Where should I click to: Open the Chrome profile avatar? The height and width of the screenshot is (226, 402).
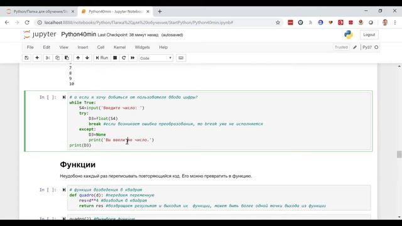[x=385, y=23]
